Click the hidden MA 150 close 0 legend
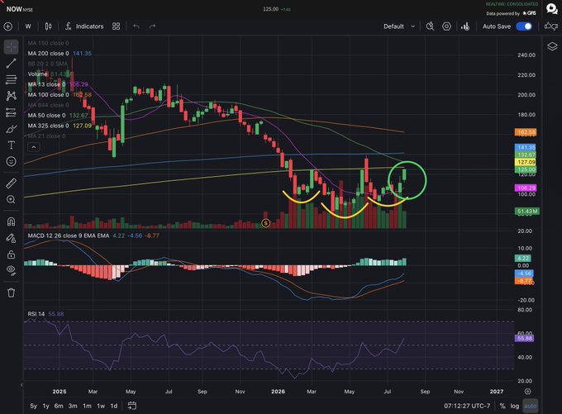 click(x=49, y=43)
